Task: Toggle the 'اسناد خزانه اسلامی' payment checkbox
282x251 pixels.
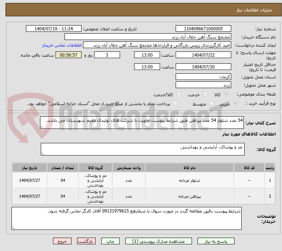Action: click(x=175, y=103)
